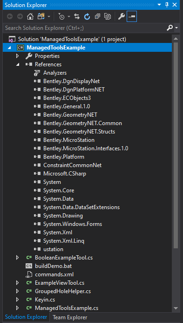Toggle Solution and Folder view switch icon
Screen dimensions: 183x323
[x=41, y=17]
